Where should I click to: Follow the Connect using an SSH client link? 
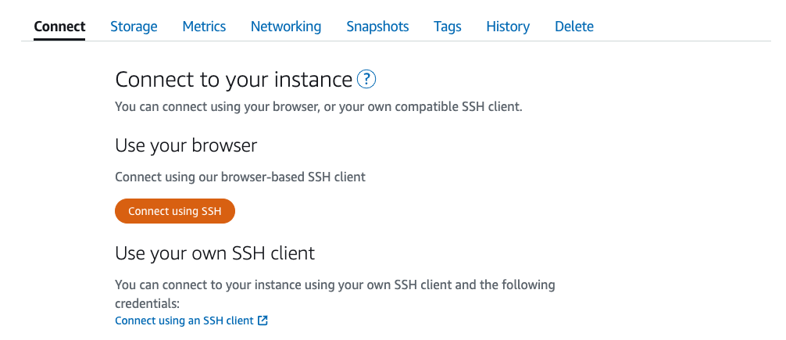point(184,320)
